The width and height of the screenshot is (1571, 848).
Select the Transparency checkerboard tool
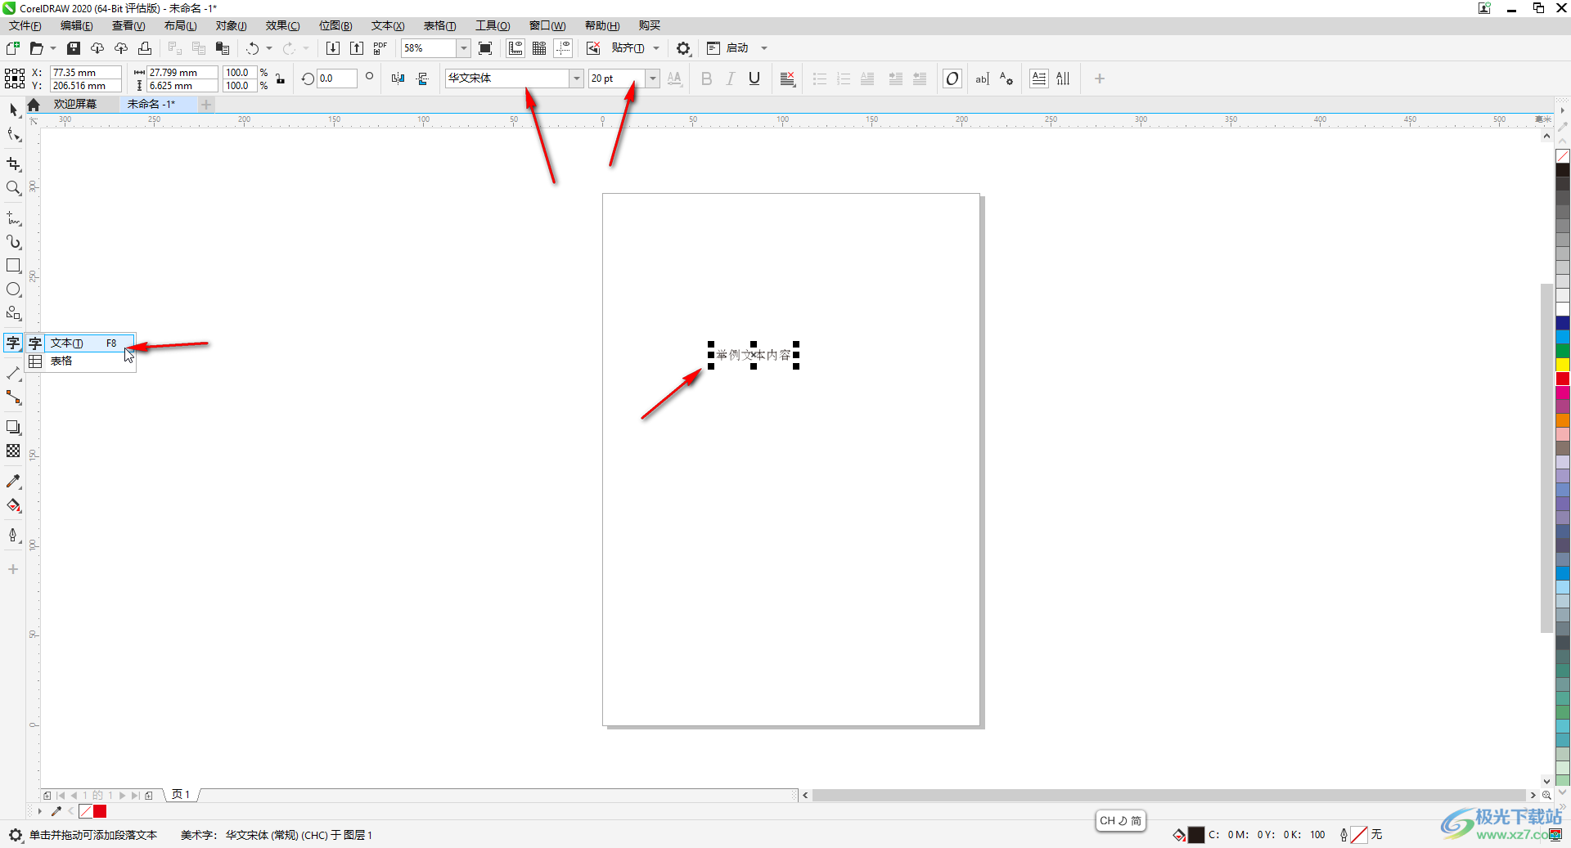pyautogui.click(x=13, y=451)
